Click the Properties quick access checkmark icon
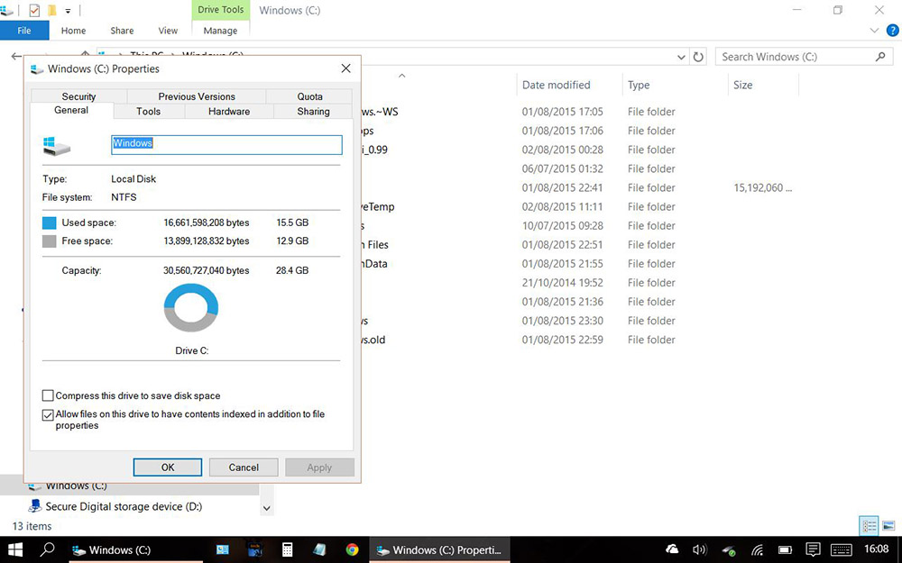Viewport: 902px width, 563px height. 34,10
